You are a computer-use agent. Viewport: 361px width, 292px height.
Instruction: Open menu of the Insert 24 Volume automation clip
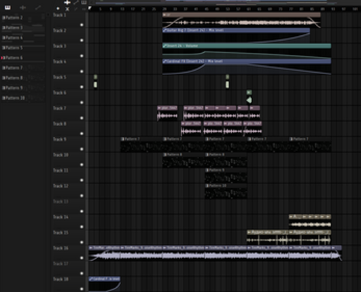pos(165,45)
